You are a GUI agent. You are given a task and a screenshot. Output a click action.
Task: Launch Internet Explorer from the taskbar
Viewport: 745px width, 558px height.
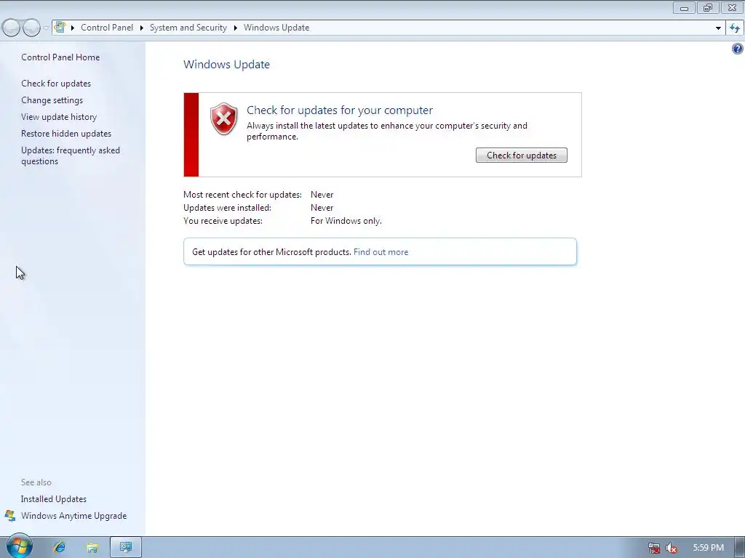(60, 547)
